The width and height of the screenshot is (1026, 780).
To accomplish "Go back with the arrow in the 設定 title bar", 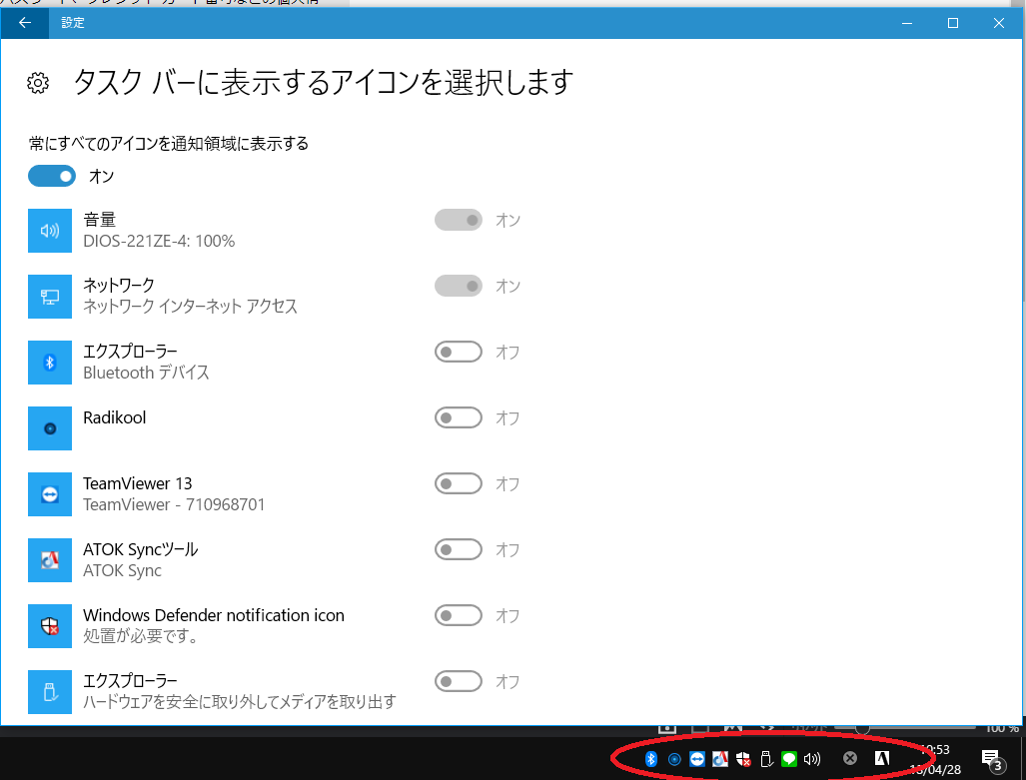I will click(25, 23).
